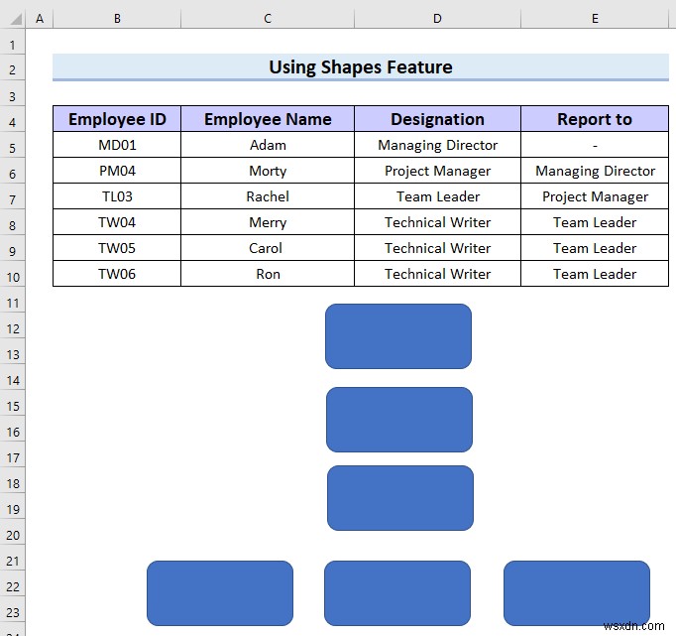The width and height of the screenshot is (676, 636).
Task: Select column D header
Action: tap(437, 19)
